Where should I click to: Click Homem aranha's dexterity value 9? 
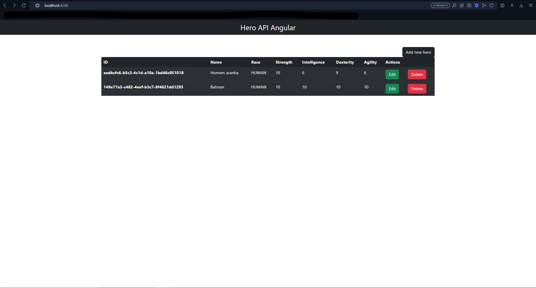click(x=337, y=73)
